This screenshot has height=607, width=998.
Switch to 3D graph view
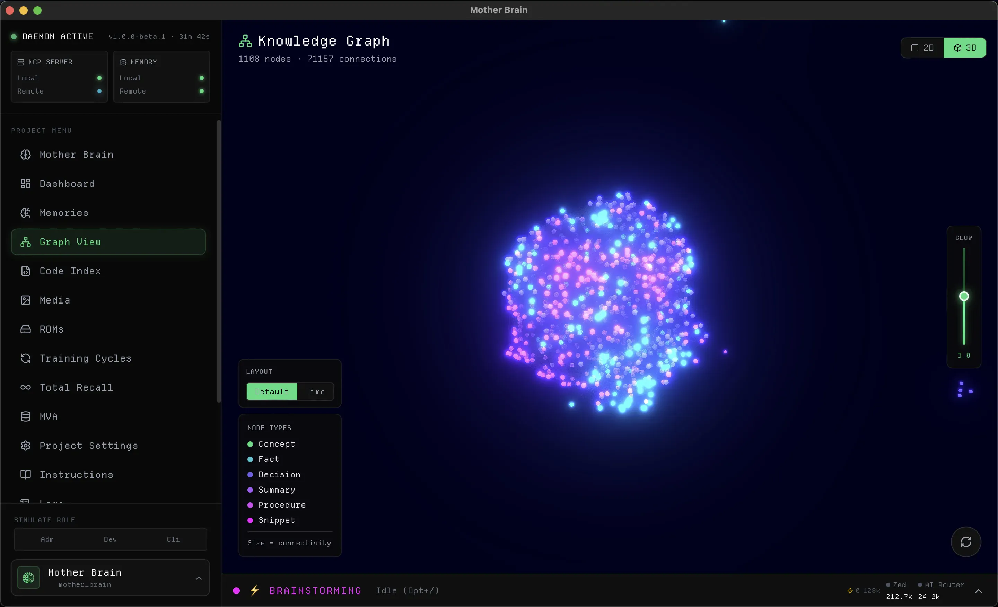pos(965,48)
